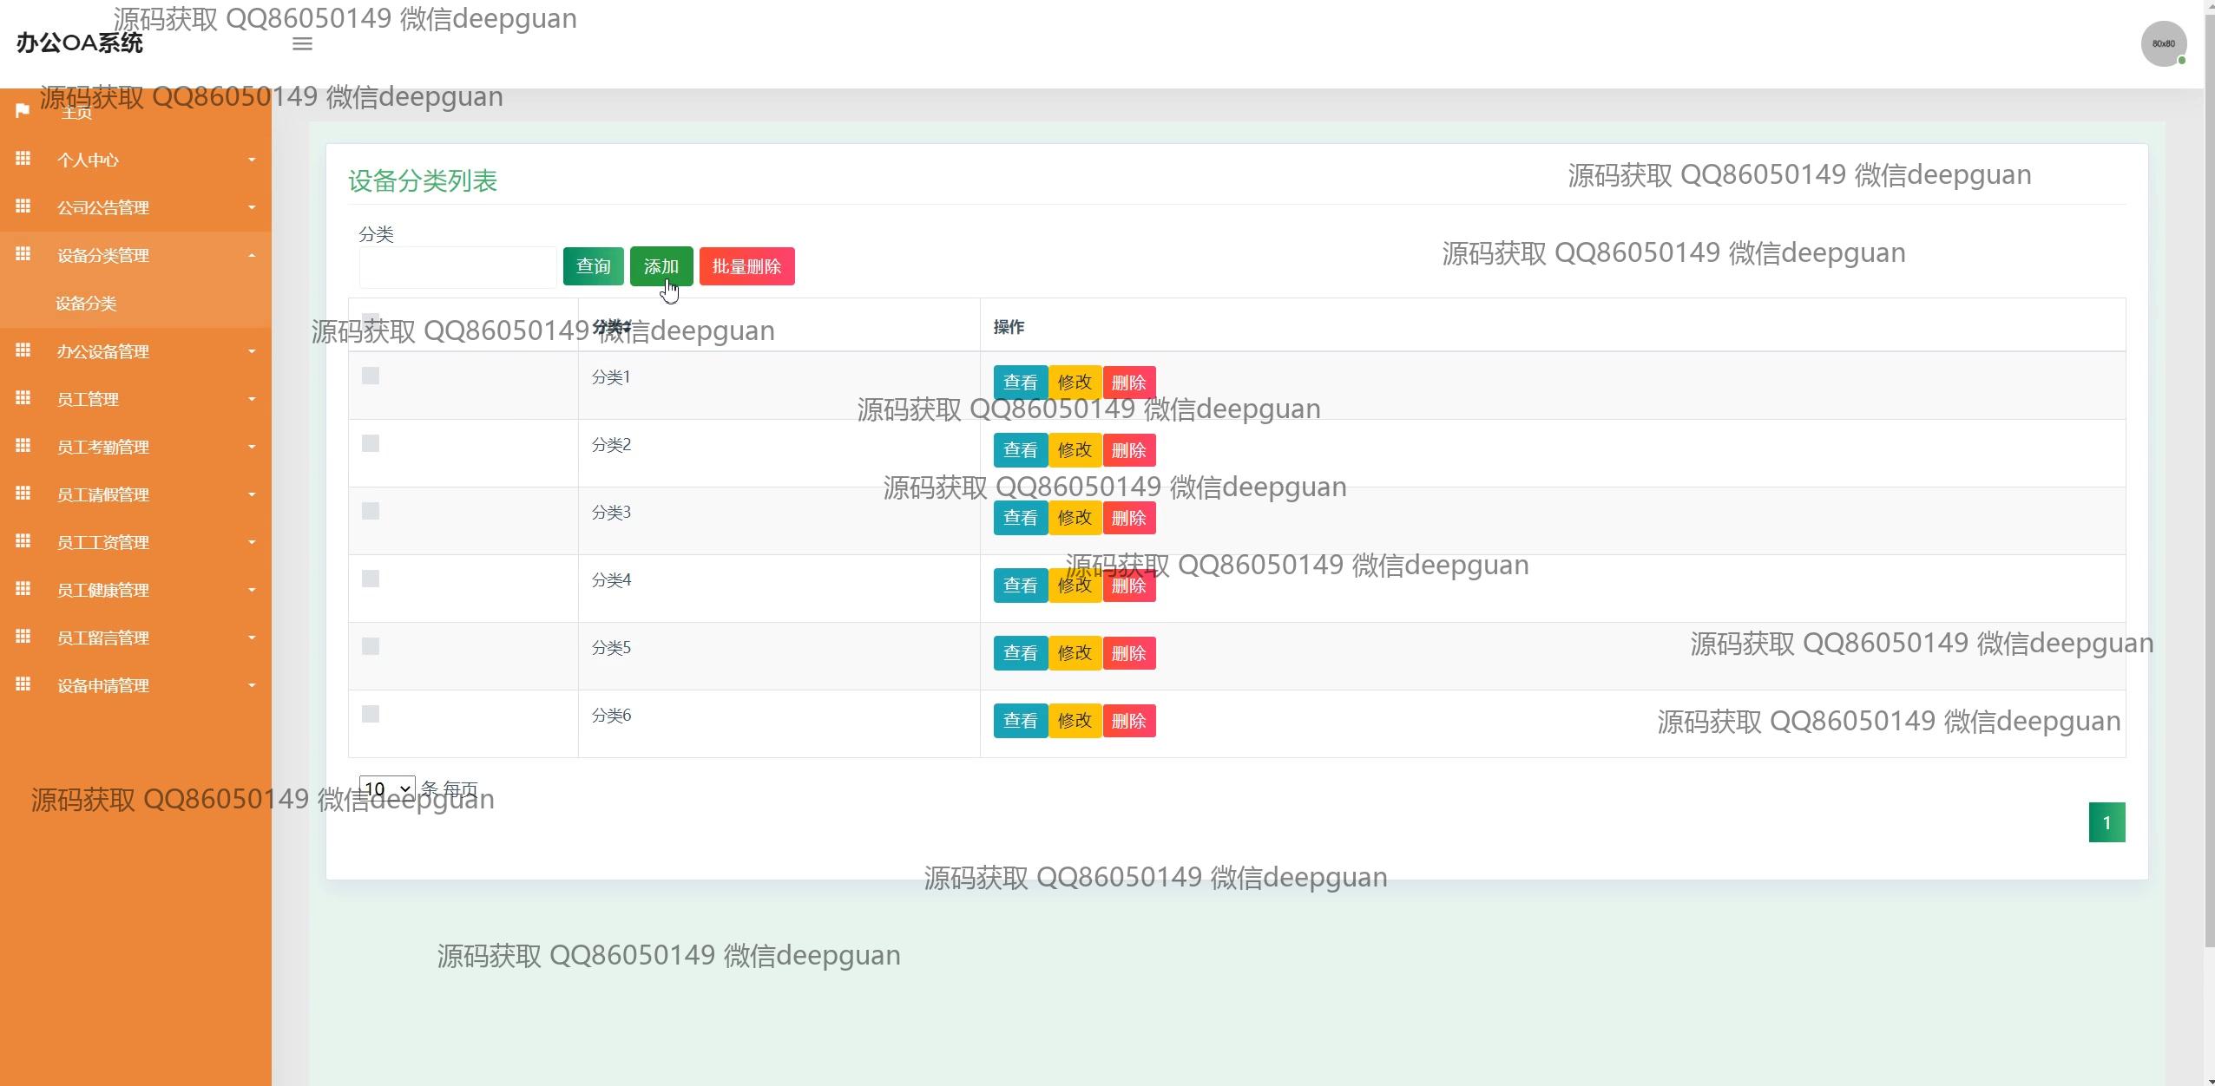The width and height of the screenshot is (2215, 1086).
Task: Select the checkbox for 分类6 row
Action: (x=371, y=714)
